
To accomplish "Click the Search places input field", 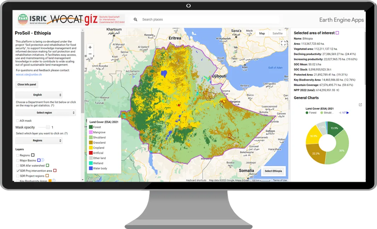I will click(209, 19).
